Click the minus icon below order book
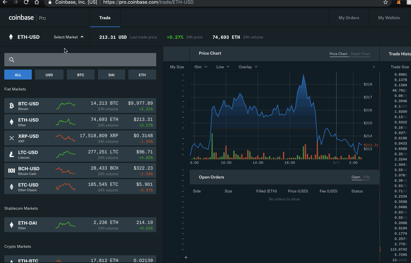Image resolution: width=411 pixels, height=263 pixels. coord(177,257)
